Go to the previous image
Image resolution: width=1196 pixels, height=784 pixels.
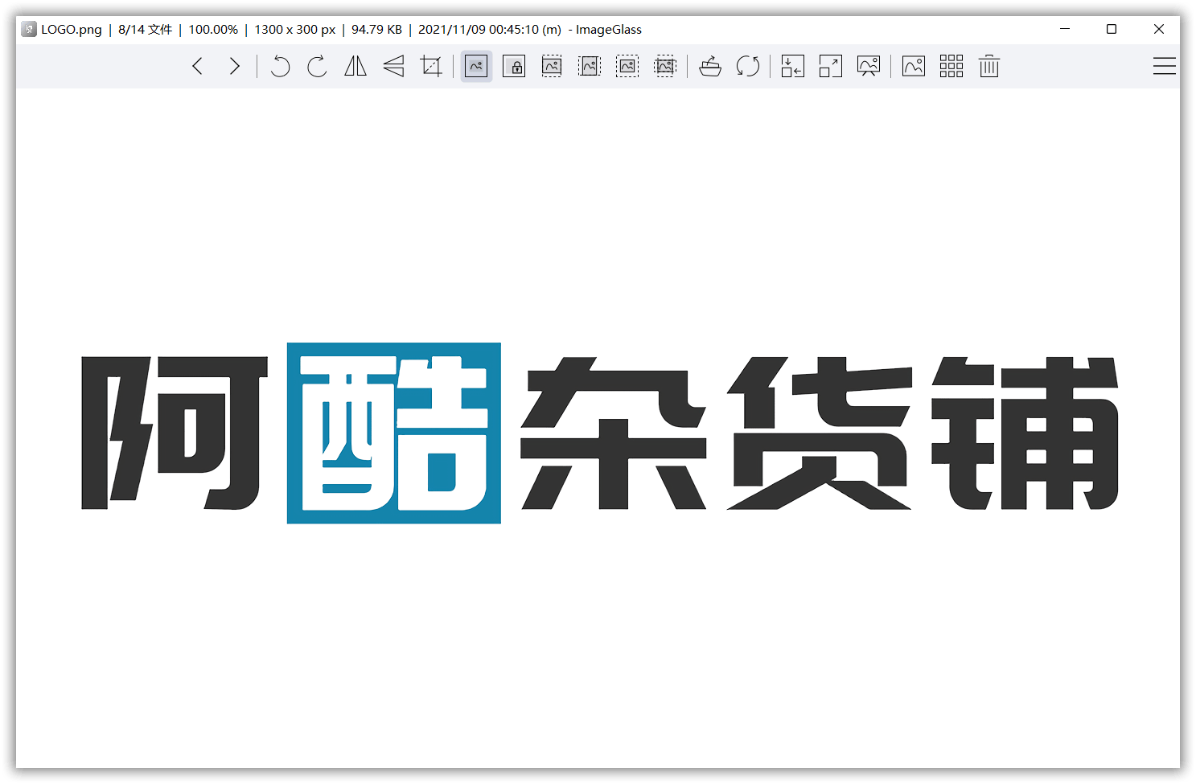pyautogui.click(x=198, y=67)
